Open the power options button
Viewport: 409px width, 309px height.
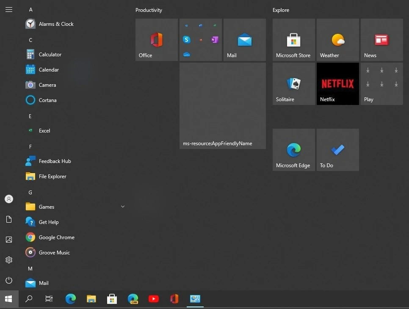tap(9, 280)
